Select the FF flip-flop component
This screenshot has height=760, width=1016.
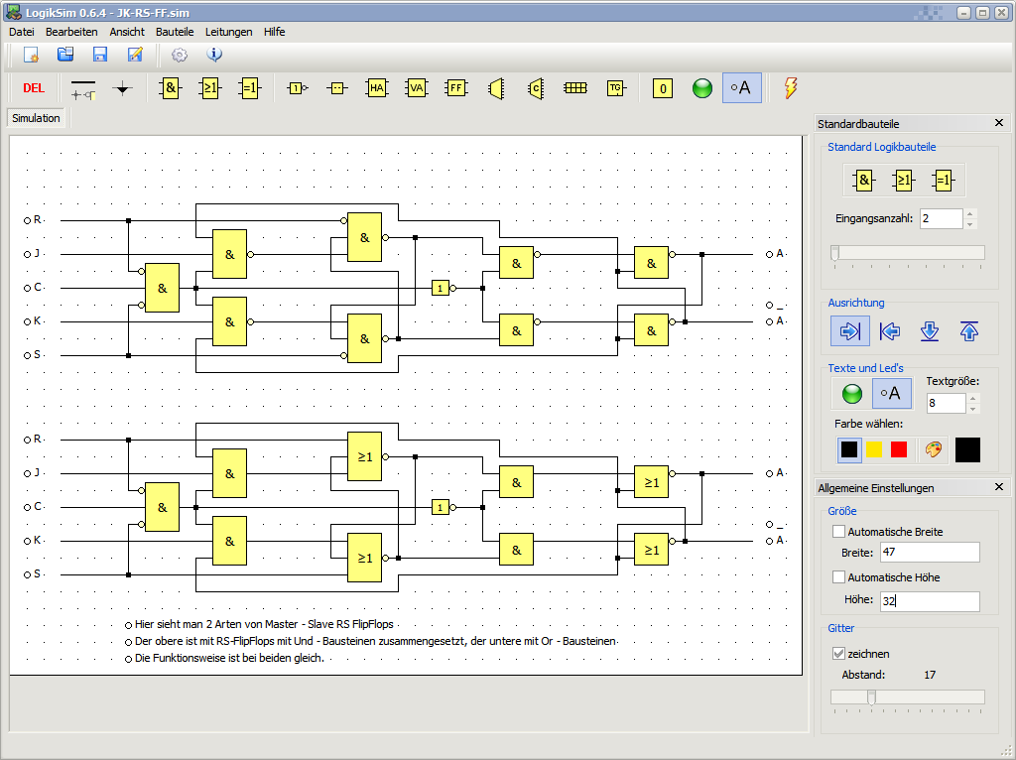[456, 88]
